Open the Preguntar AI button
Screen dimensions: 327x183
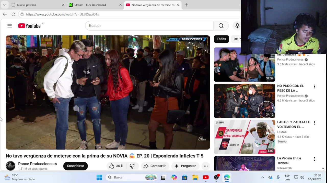coord(185,166)
